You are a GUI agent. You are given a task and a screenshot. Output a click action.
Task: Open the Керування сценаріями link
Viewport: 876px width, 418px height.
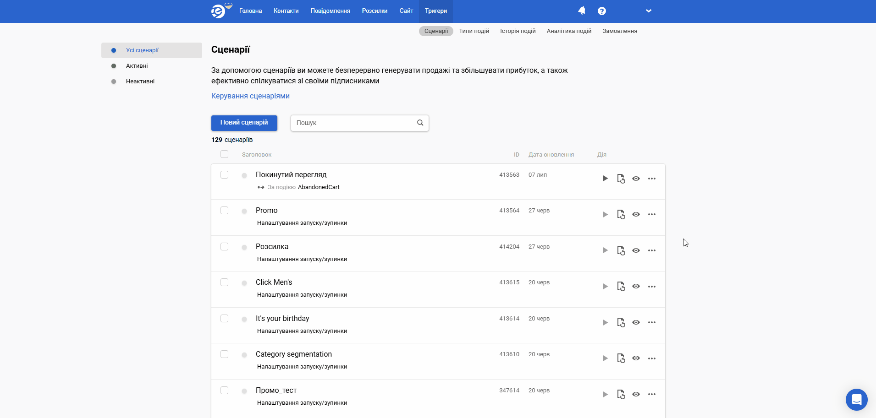250,96
